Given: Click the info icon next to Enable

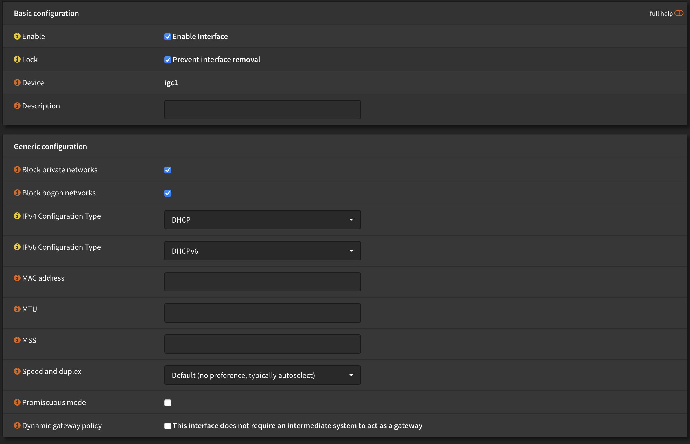Looking at the screenshot, I should 17,36.
